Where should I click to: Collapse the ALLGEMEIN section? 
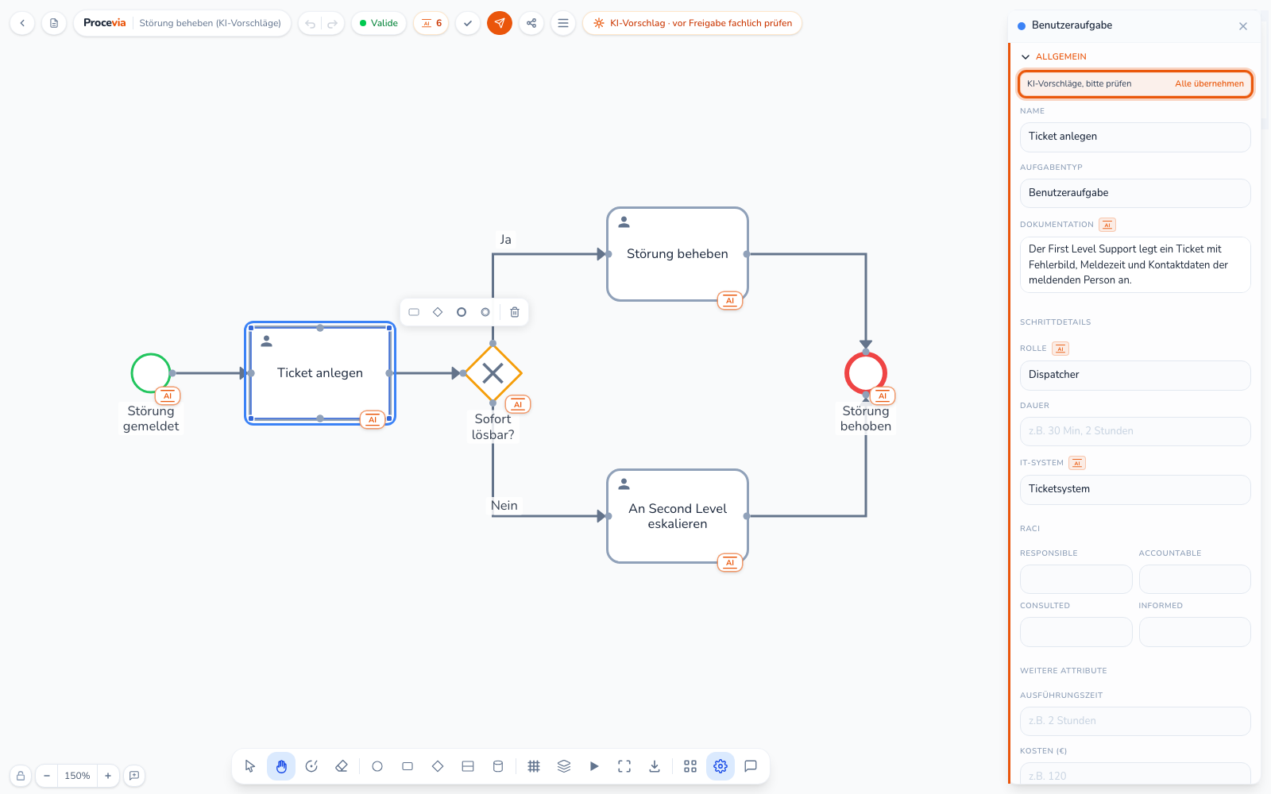click(1026, 57)
